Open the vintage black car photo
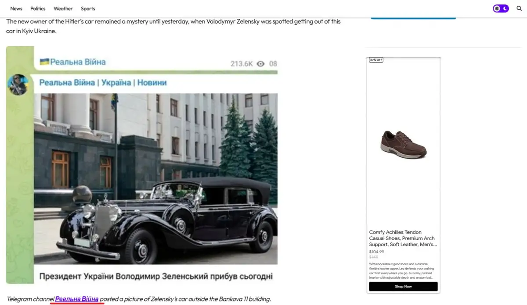The height and width of the screenshot is (305, 527). (156, 179)
